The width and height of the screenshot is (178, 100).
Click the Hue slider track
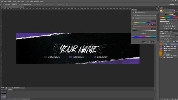tap(144, 23)
